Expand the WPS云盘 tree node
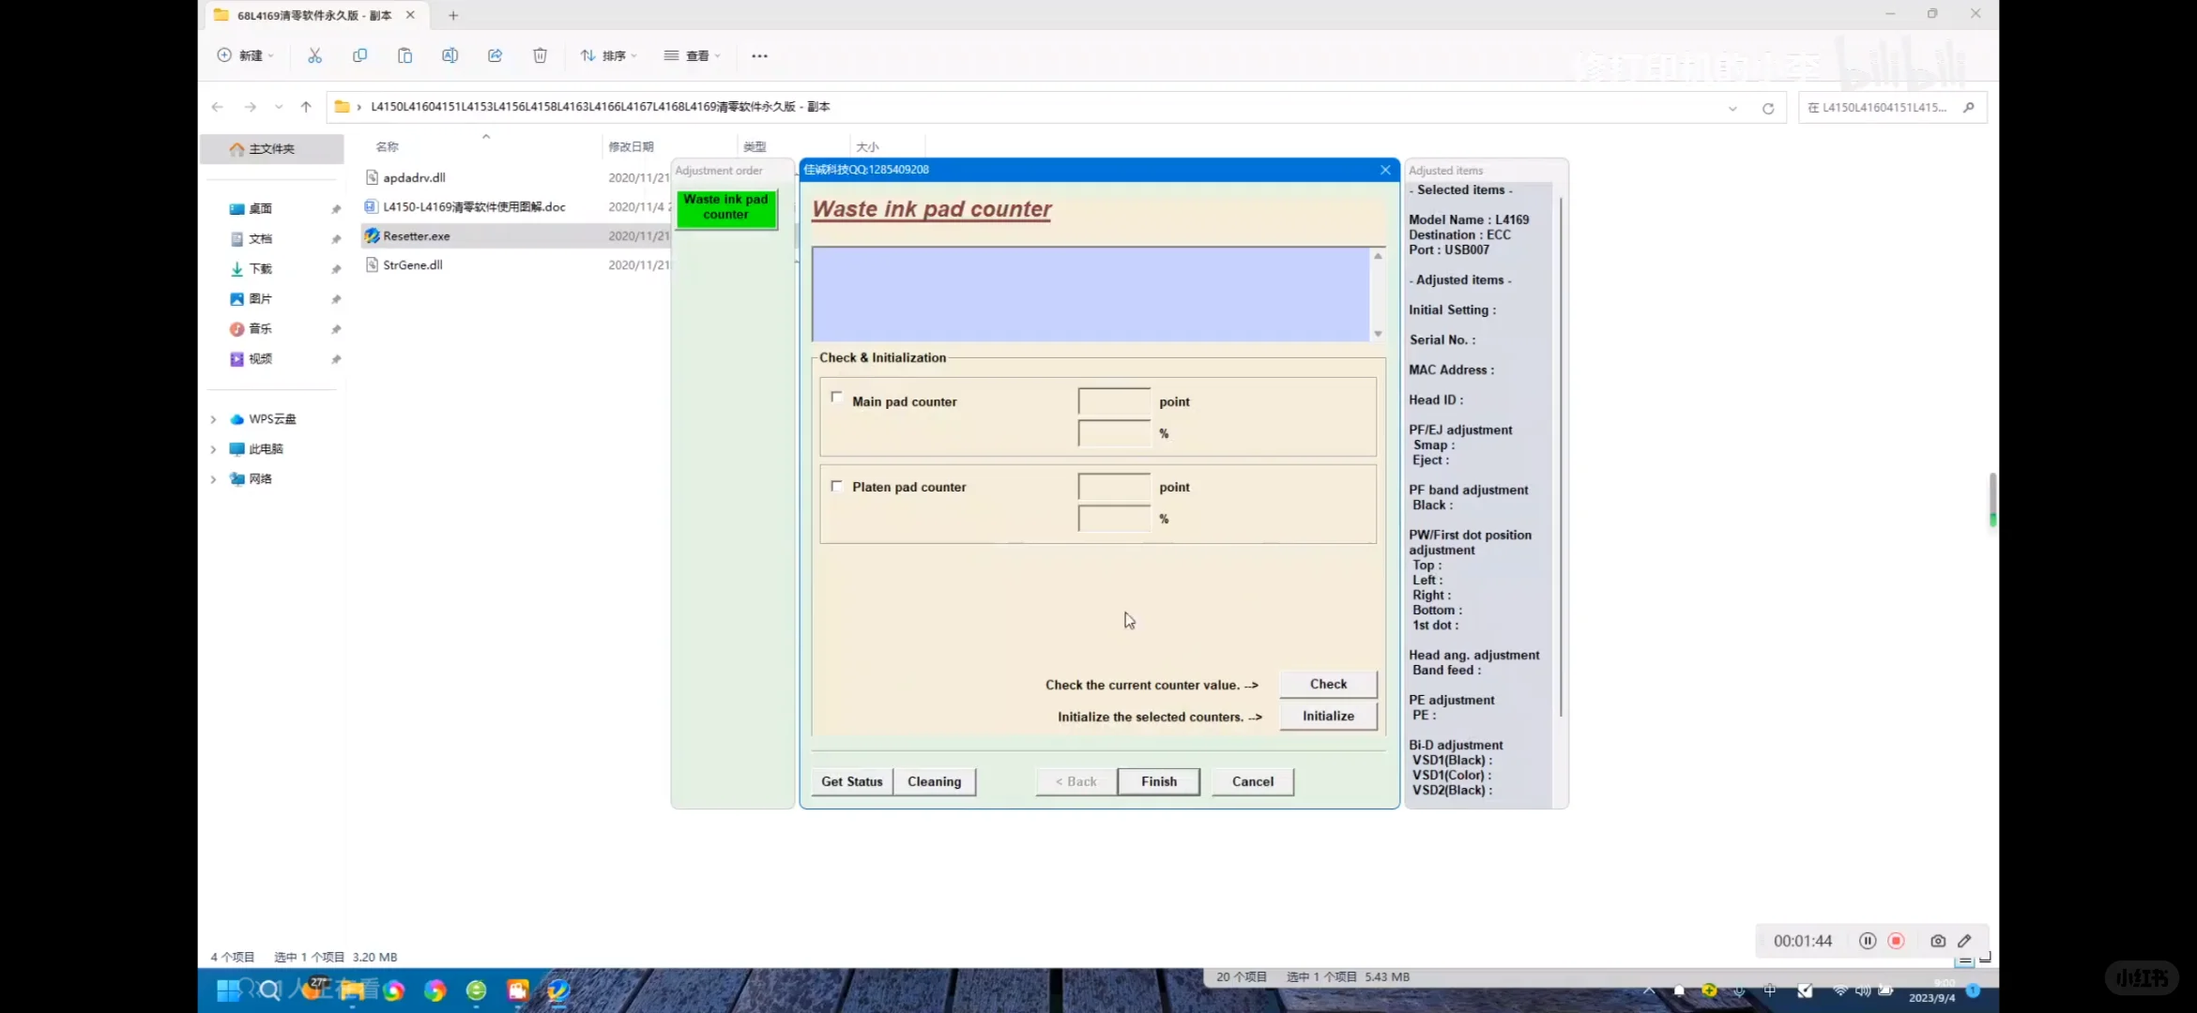The image size is (2197, 1013). pos(213,419)
